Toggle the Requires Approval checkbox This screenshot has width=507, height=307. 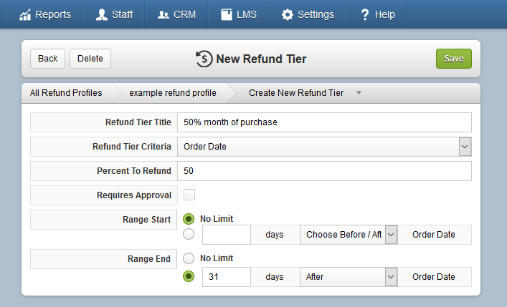(x=189, y=195)
